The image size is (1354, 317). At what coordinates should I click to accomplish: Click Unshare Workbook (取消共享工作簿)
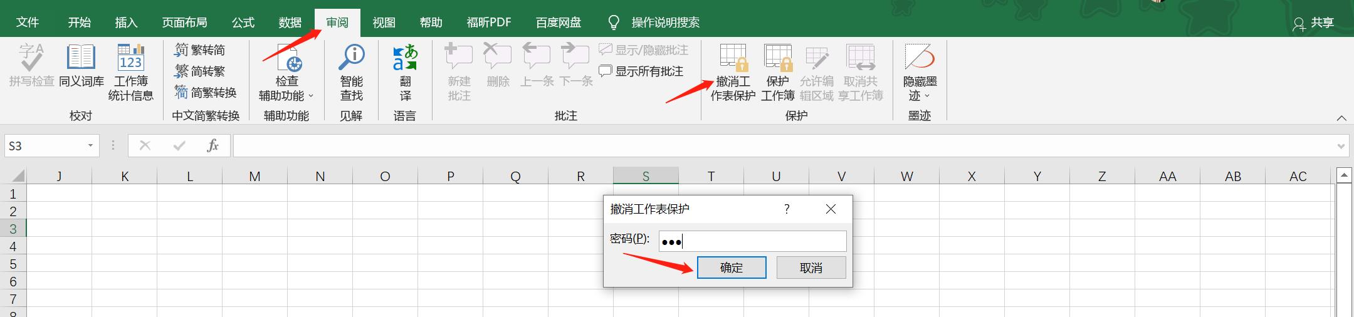coord(861,72)
